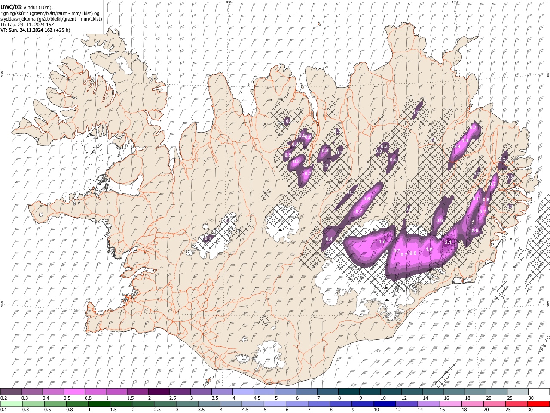
Task: Click the '1.4' snowfall value on the map
Action: point(382,242)
